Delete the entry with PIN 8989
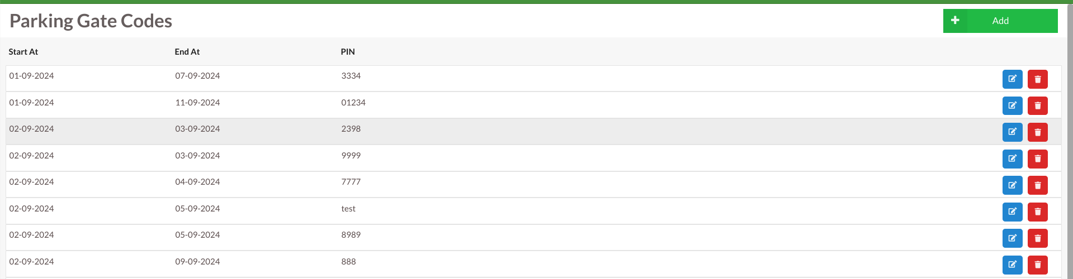The width and height of the screenshot is (1073, 279). 1037,238
